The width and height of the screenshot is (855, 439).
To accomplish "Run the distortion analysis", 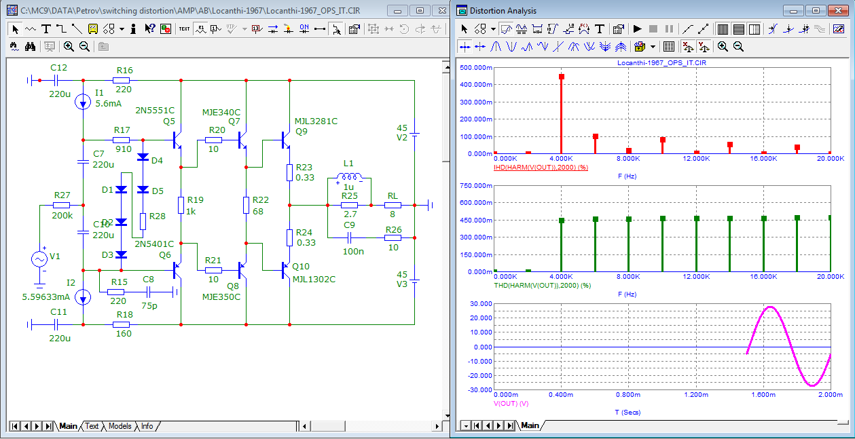I will 637,29.
